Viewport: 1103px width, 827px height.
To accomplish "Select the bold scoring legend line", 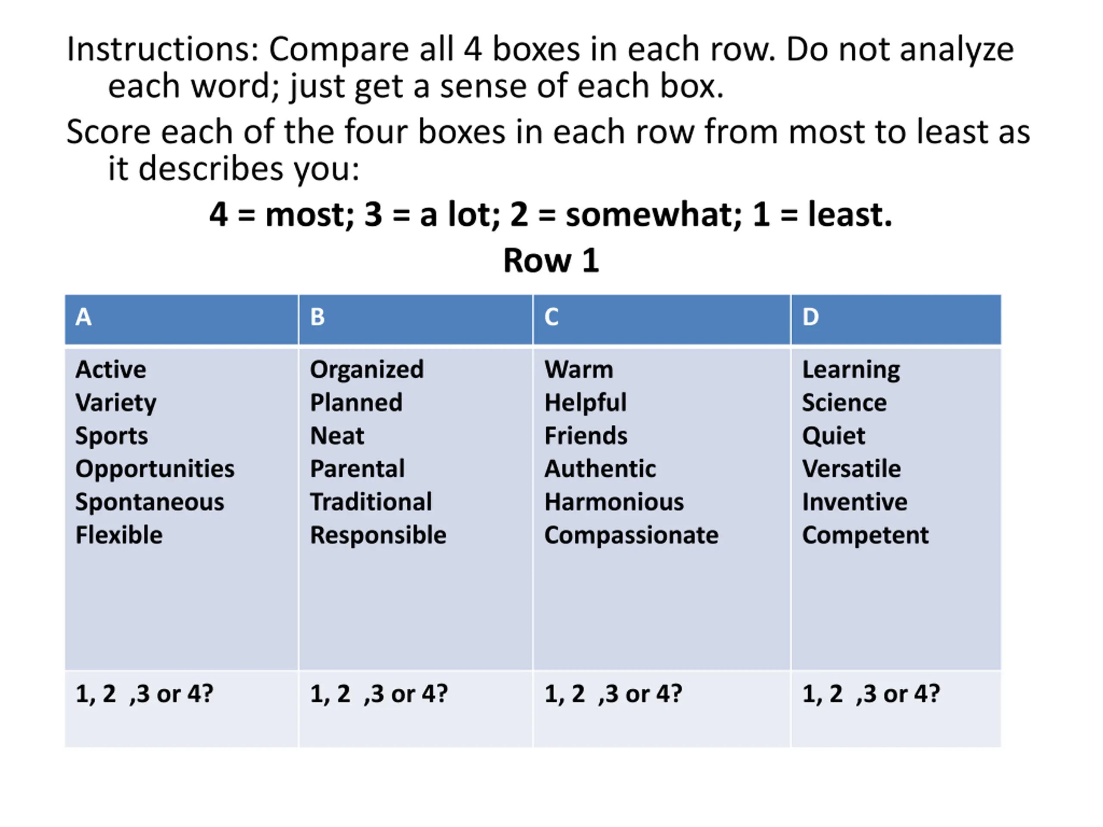I will pos(551,215).
